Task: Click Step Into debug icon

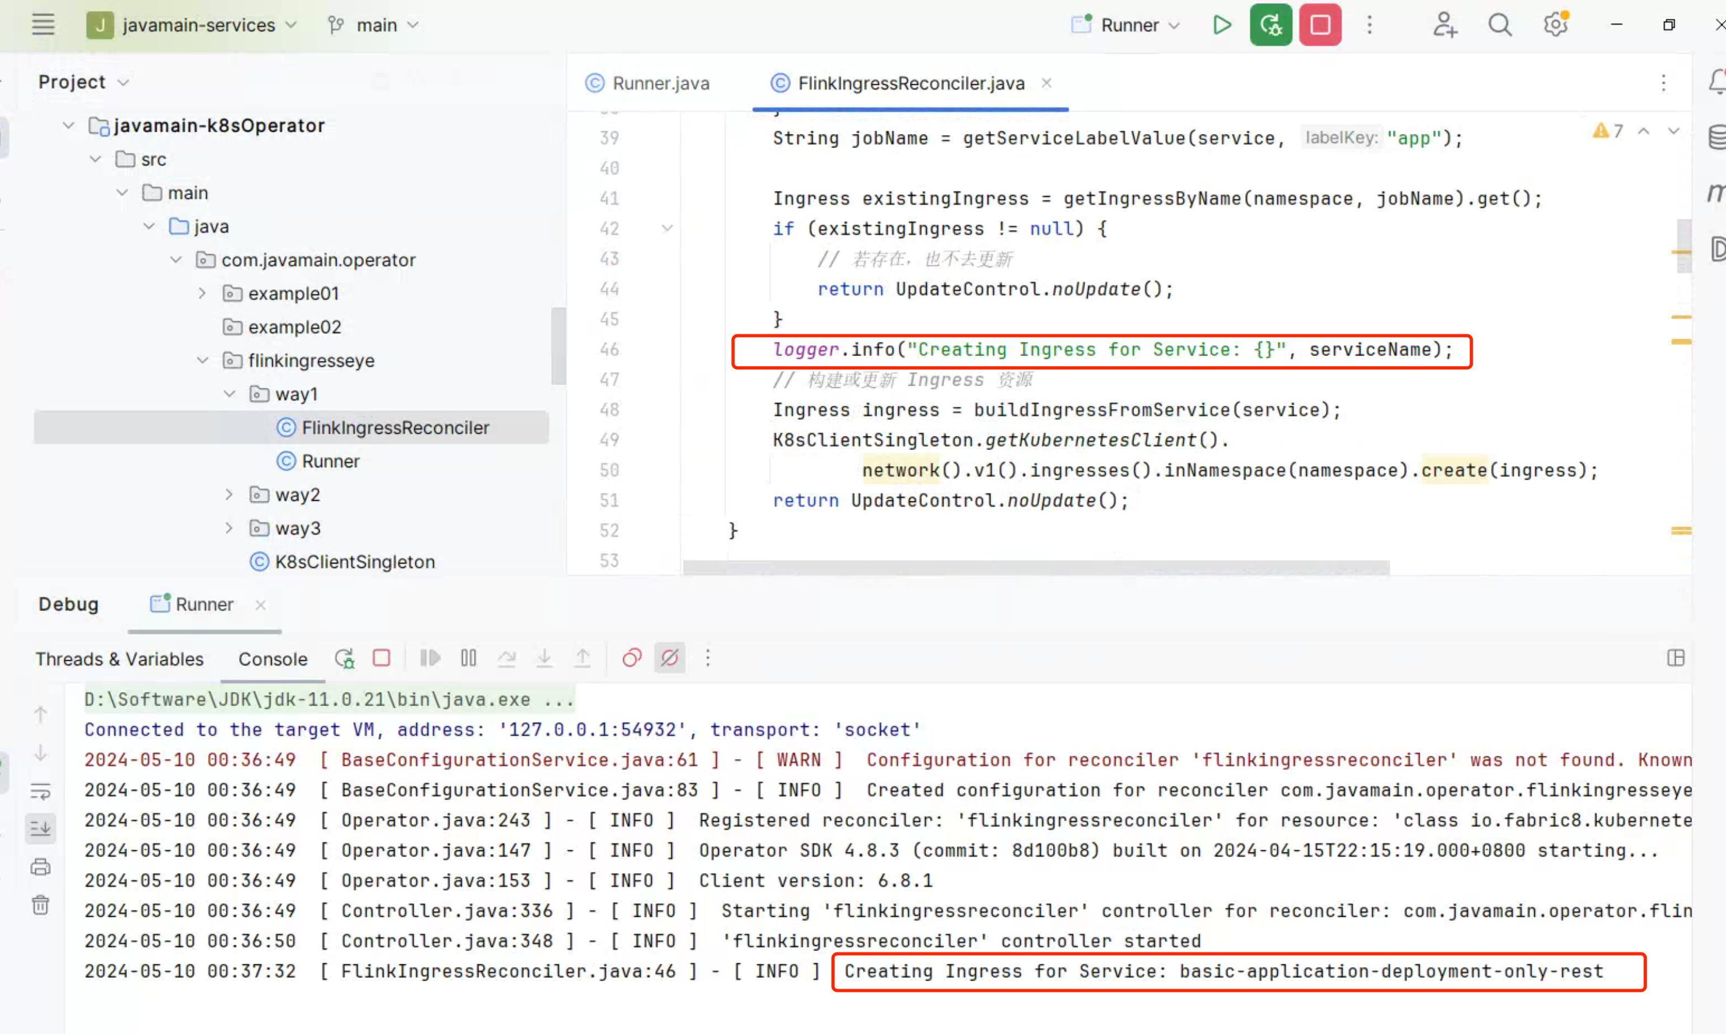Action: (x=545, y=659)
